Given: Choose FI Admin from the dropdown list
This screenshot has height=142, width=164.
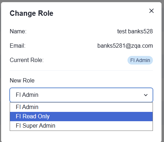Looking at the screenshot, I should [81, 107].
